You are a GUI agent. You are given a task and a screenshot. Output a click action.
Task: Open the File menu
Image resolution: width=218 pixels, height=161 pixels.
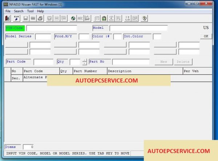(8, 11)
